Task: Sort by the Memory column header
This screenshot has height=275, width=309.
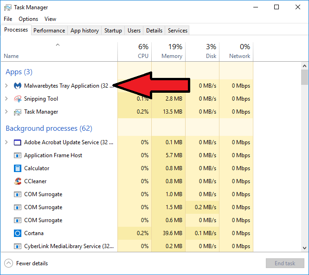Action: [x=168, y=51]
